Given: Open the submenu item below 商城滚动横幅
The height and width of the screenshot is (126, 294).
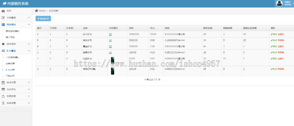Looking at the screenshot, I should [x=10, y=37].
